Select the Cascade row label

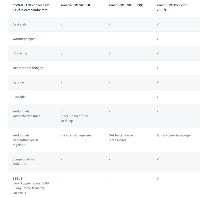(x=18, y=97)
